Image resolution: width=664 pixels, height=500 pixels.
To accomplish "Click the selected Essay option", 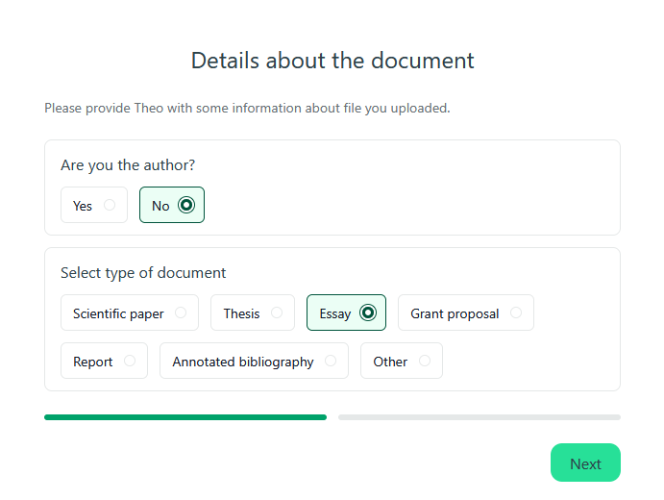I will pos(346,312).
